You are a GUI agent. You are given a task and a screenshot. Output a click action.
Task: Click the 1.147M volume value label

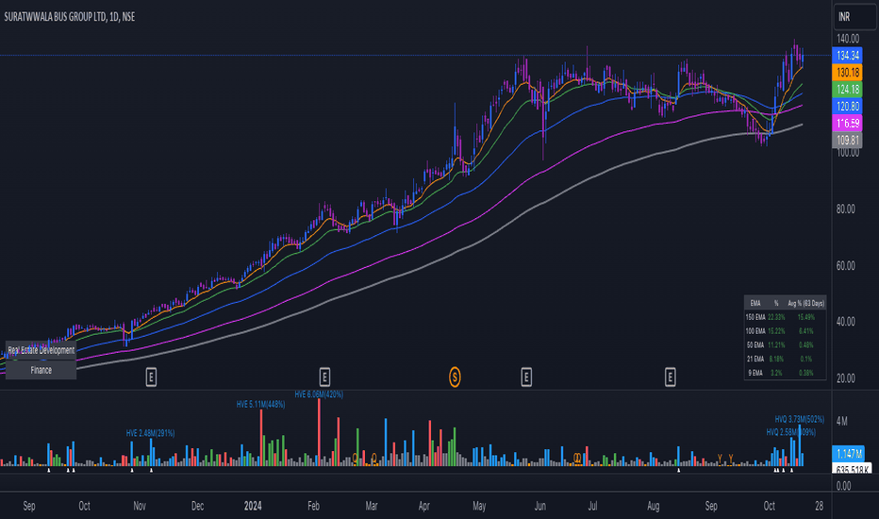click(849, 453)
